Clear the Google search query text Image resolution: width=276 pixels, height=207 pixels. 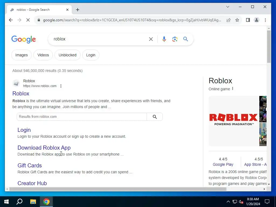151,39
